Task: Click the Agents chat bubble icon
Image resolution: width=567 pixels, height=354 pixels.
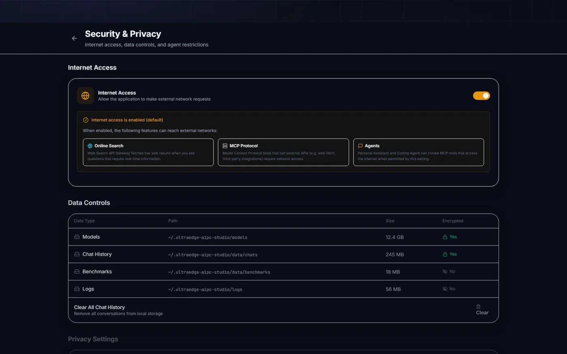Action: pyautogui.click(x=360, y=146)
